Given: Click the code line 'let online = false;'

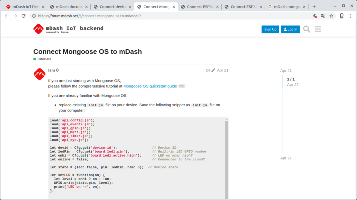Looking at the screenshot, I should [69, 159].
